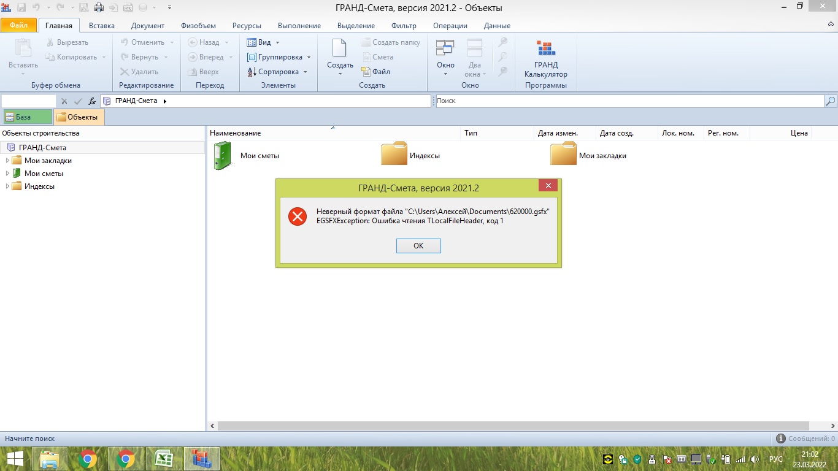Switch to the Документ ribbon tab
The width and height of the screenshot is (838, 471).
(148, 26)
